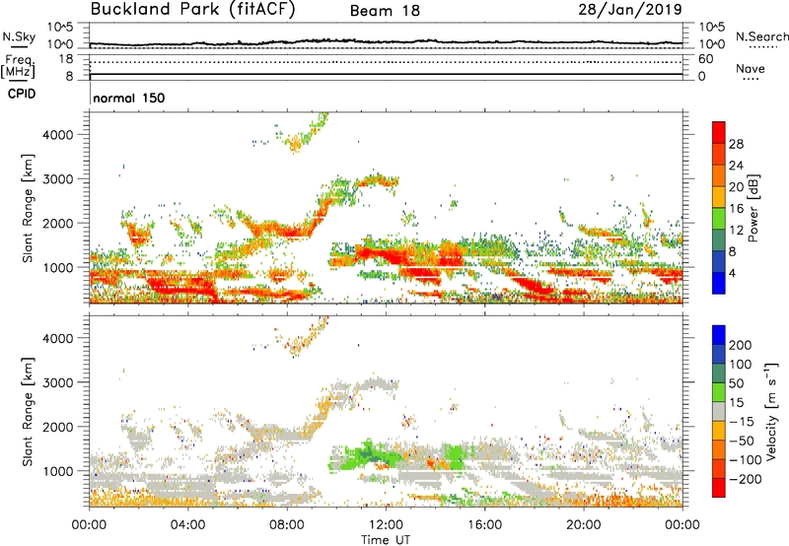This screenshot has height=546, width=789.
Task: Click the '50' velocity color bar value
Action: [736, 383]
